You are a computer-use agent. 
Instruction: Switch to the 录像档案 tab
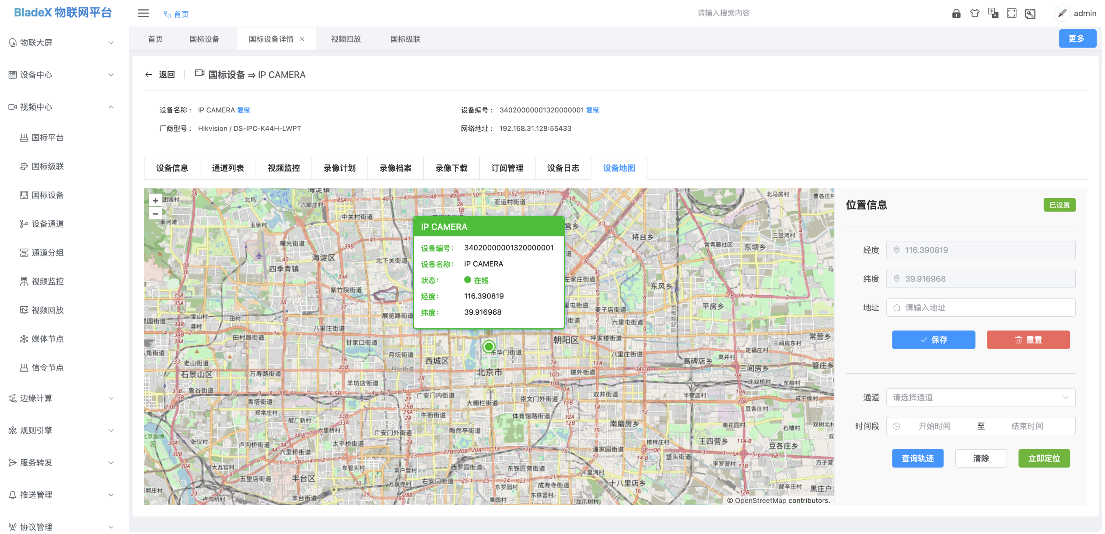(x=395, y=168)
